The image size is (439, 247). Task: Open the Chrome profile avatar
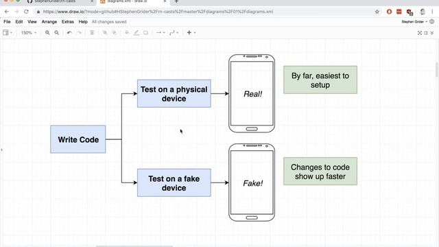coord(423,12)
